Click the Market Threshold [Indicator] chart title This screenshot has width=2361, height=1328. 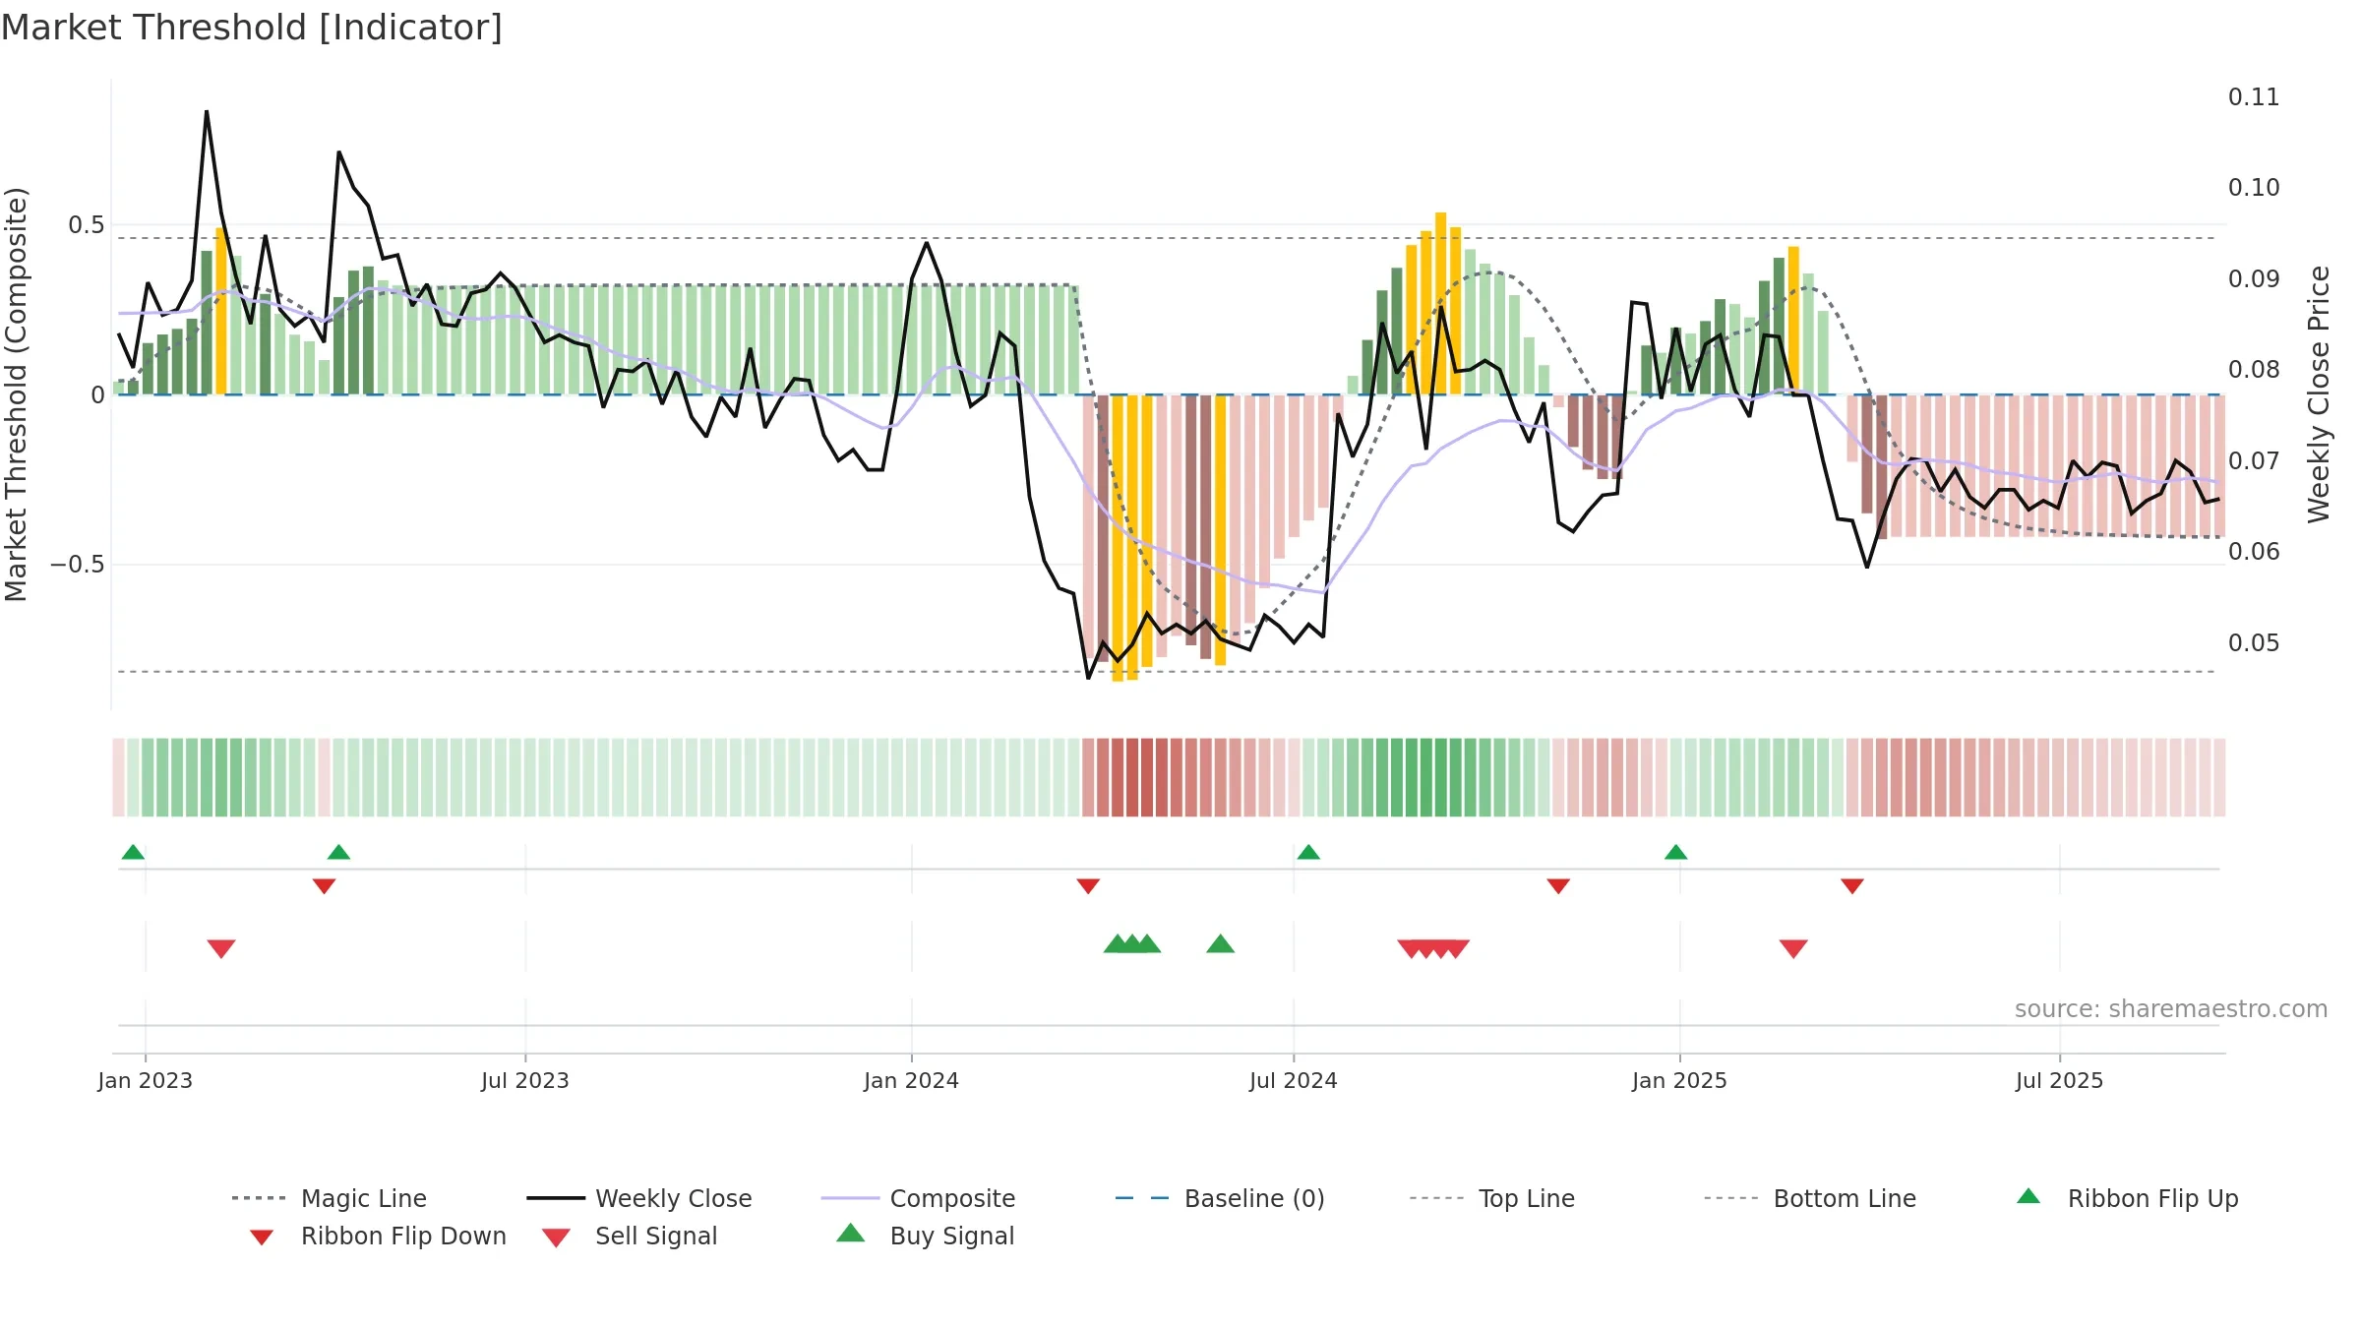(x=252, y=28)
